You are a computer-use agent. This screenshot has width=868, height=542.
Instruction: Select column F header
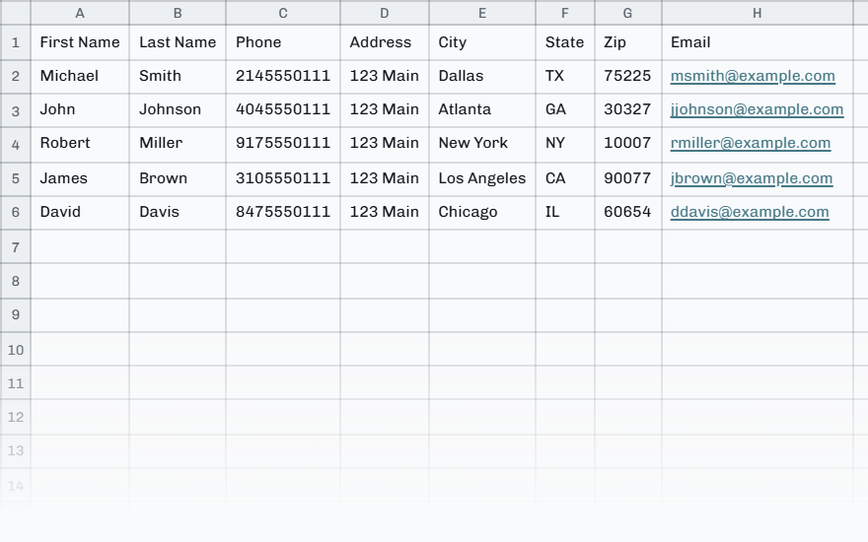[x=564, y=13]
